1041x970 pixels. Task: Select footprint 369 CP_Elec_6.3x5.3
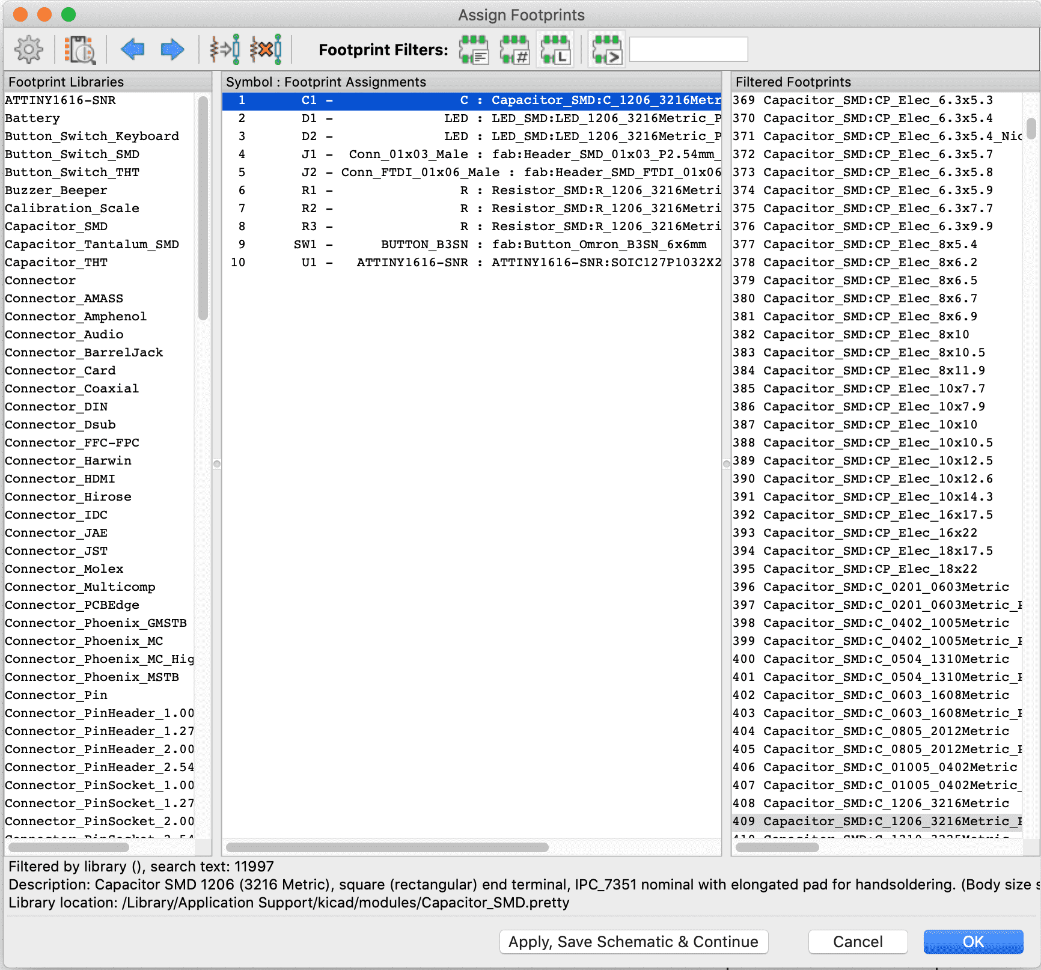(877, 100)
